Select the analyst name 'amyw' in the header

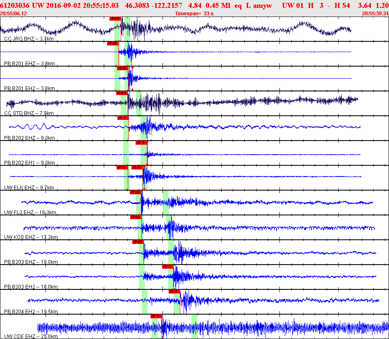click(x=263, y=6)
